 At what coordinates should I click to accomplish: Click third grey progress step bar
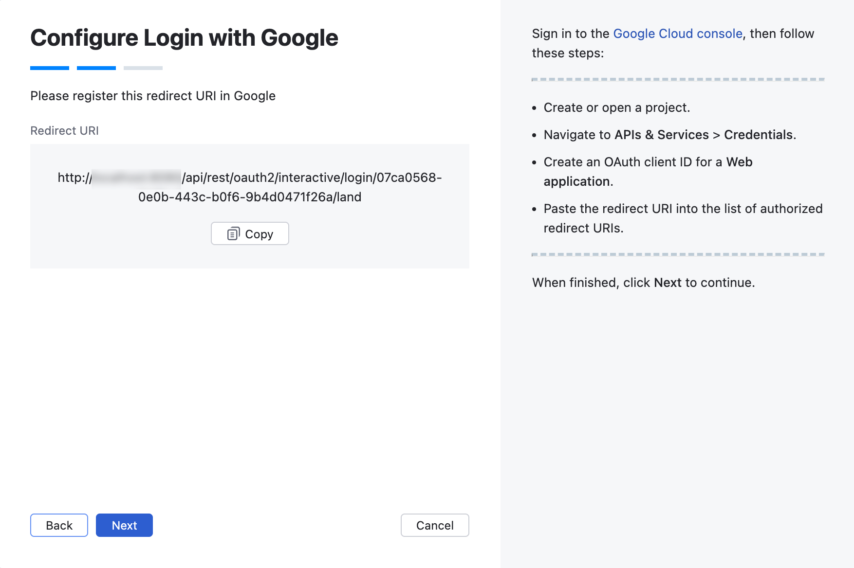click(x=143, y=68)
